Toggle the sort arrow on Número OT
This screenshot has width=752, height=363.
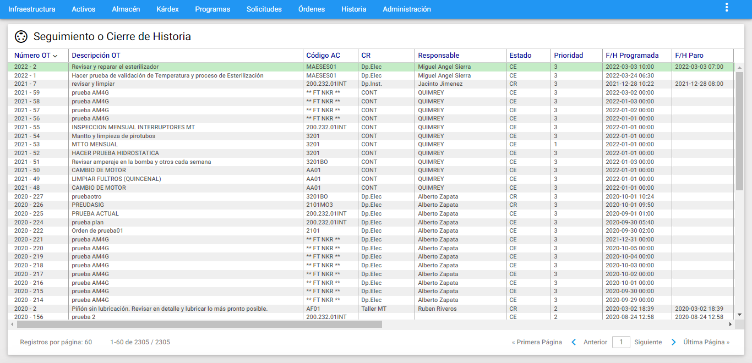pos(55,56)
